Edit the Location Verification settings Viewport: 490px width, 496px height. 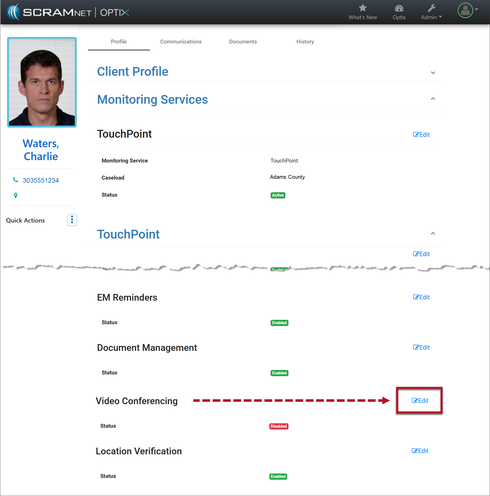tap(420, 451)
